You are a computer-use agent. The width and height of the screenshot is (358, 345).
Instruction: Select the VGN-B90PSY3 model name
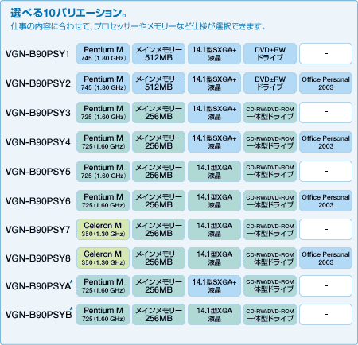pyautogui.click(x=38, y=113)
